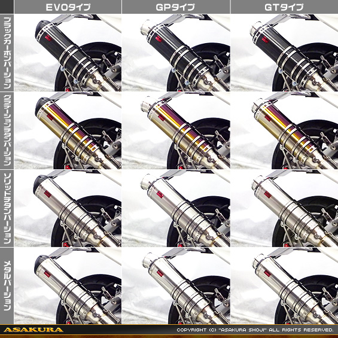
Task: Select the GP black carbon muffler image
Action: (176, 53)
